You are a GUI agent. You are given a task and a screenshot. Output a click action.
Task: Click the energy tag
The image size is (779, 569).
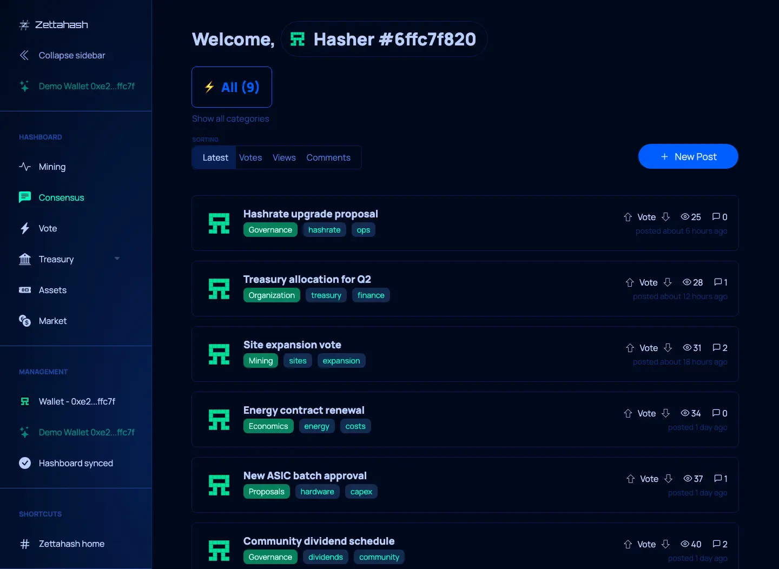(317, 426)
